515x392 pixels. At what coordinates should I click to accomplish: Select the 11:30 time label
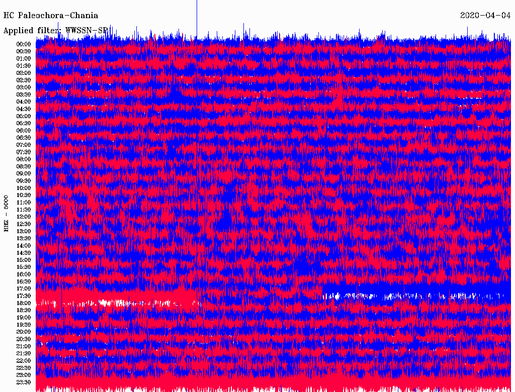coord(24,210)
